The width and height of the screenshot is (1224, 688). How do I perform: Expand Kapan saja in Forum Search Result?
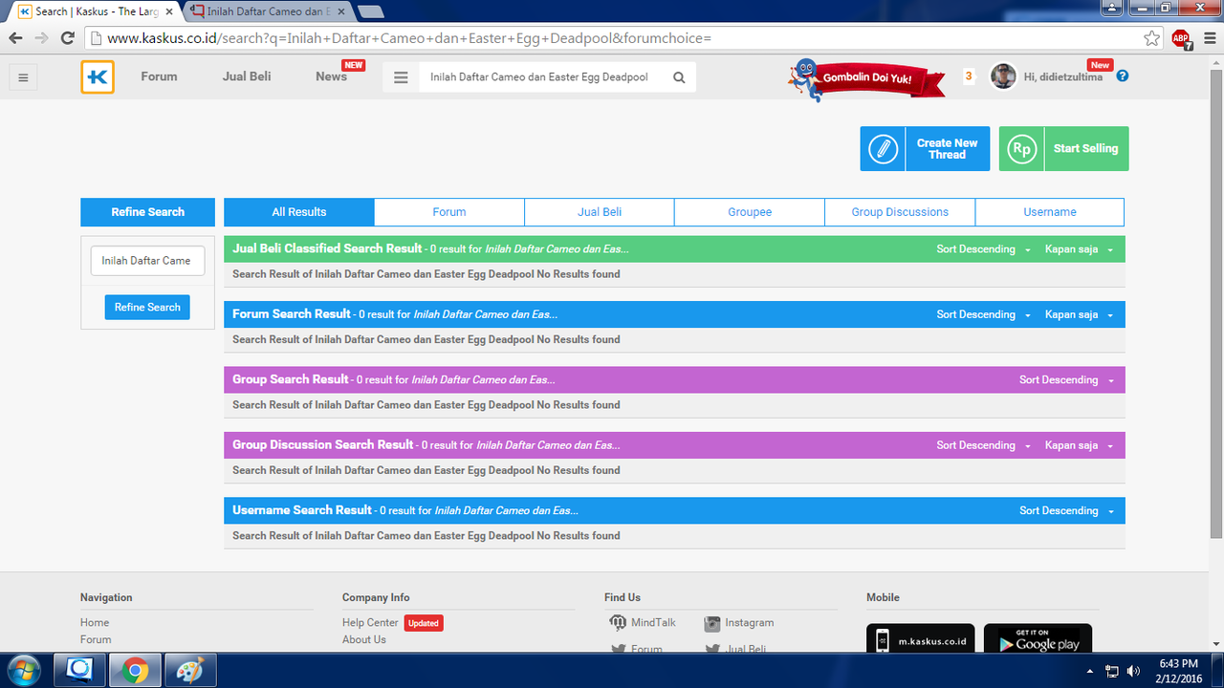[x=1079, y=314]
